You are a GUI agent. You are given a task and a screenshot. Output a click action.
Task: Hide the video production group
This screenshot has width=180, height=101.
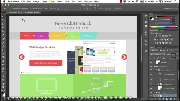[151, 70]
